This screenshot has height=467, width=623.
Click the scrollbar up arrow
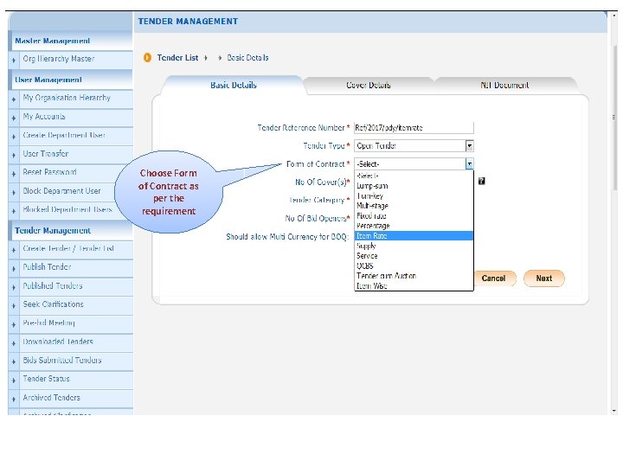click(614, 15)
